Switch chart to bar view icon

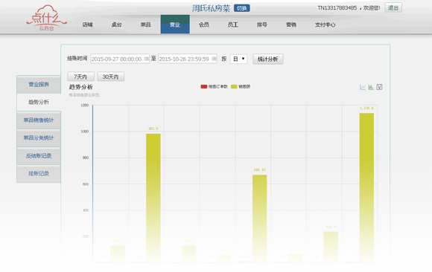tap(371, 87)
